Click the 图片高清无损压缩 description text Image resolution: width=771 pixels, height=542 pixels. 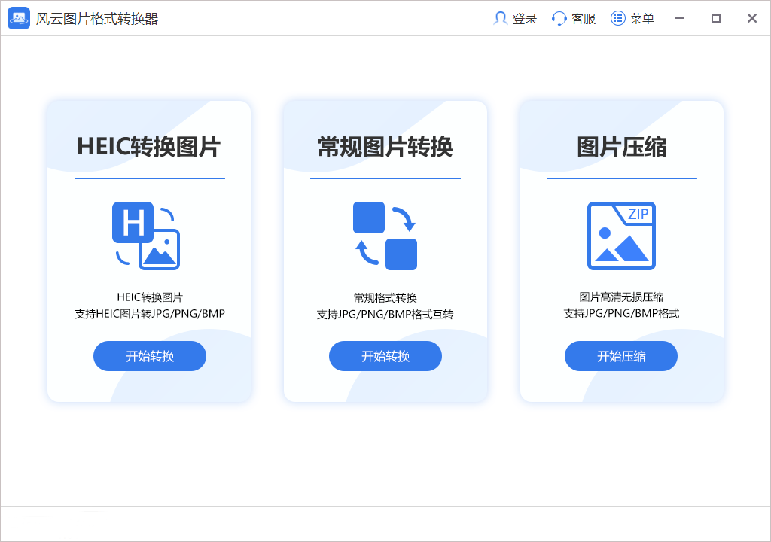(621, 297)
